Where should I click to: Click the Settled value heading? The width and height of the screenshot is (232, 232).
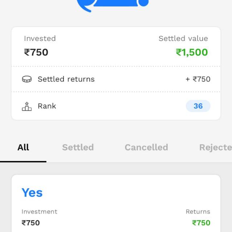[x=183, y=39]
